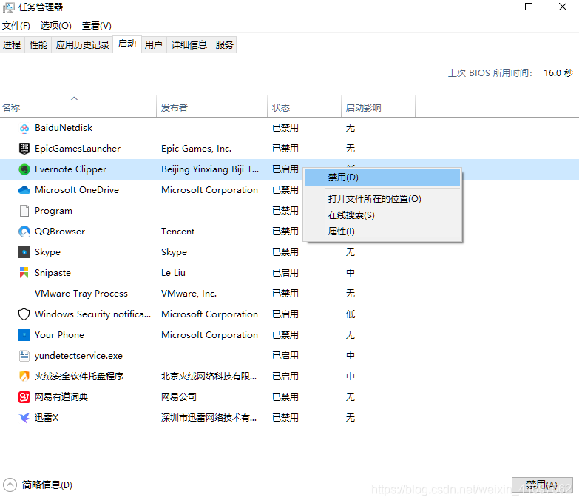Sort by the 发布者 column header

tap(212, 107)
